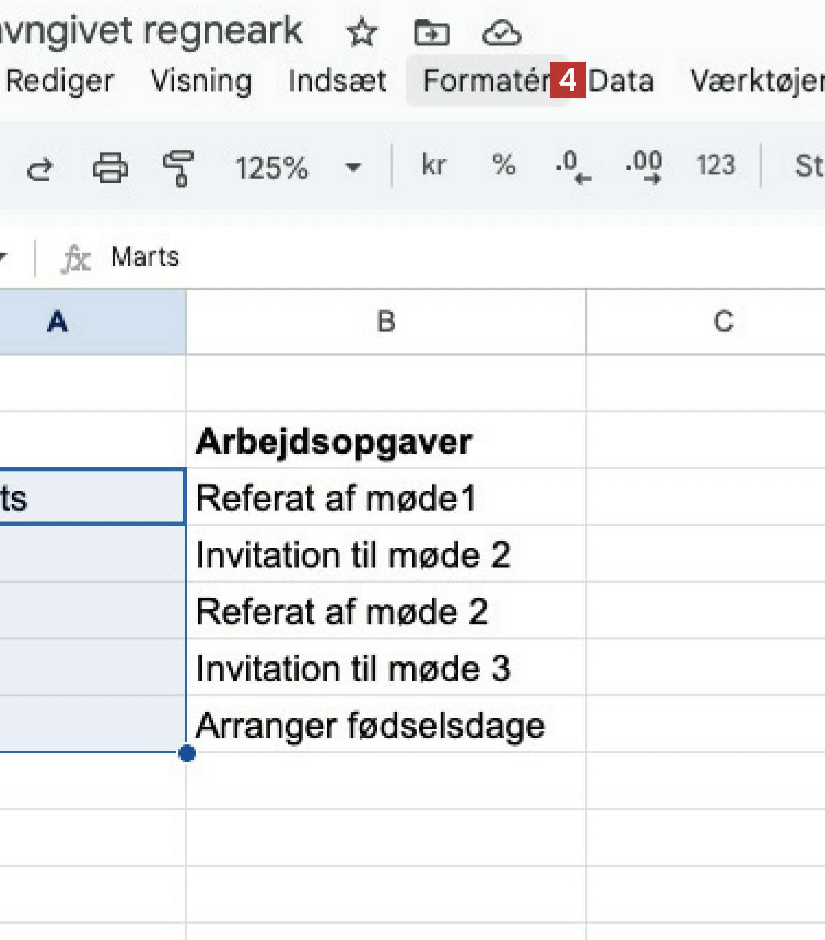The width and height of the screenshot is (825, 940).
Task: Click the cell Arranger fødselsdage
Action: [385, 725]
